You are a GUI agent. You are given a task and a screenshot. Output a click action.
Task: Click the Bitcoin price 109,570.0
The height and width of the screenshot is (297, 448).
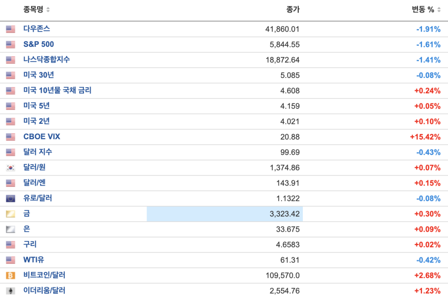(282, 276)
